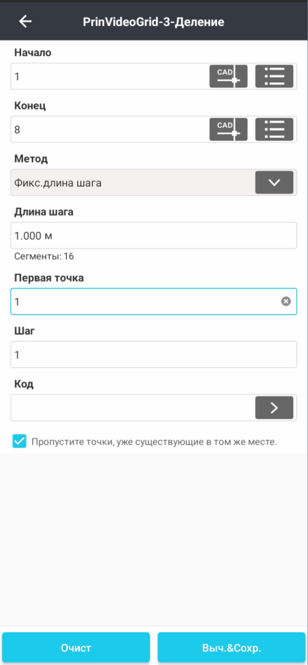The width and height of the screenshot is (308, 665).
Task: Open point list for Конец field
Action: [x=274, y=129]
